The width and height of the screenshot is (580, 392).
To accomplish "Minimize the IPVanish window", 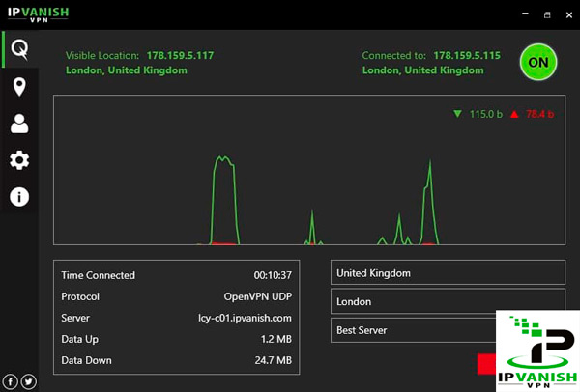I will tap(525, 14).
